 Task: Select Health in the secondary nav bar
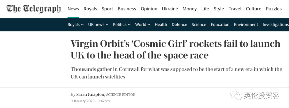[161, 25]
